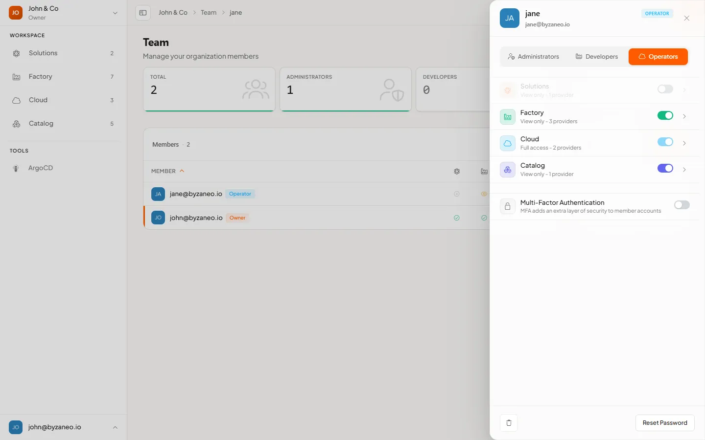Click the OPERATOR badge in panel header
This screenshot has width=705, height=440.
657,14
